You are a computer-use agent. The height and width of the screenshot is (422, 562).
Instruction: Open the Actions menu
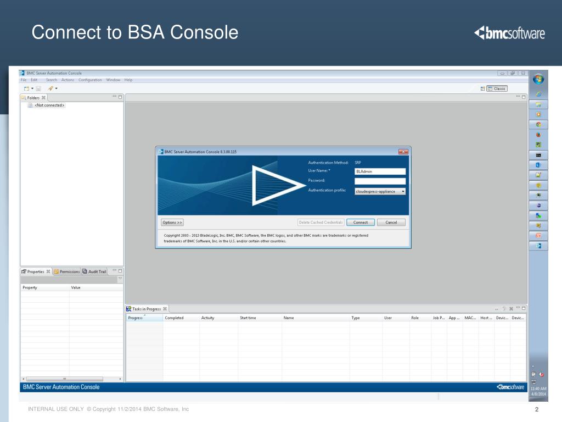coord(68,80)
